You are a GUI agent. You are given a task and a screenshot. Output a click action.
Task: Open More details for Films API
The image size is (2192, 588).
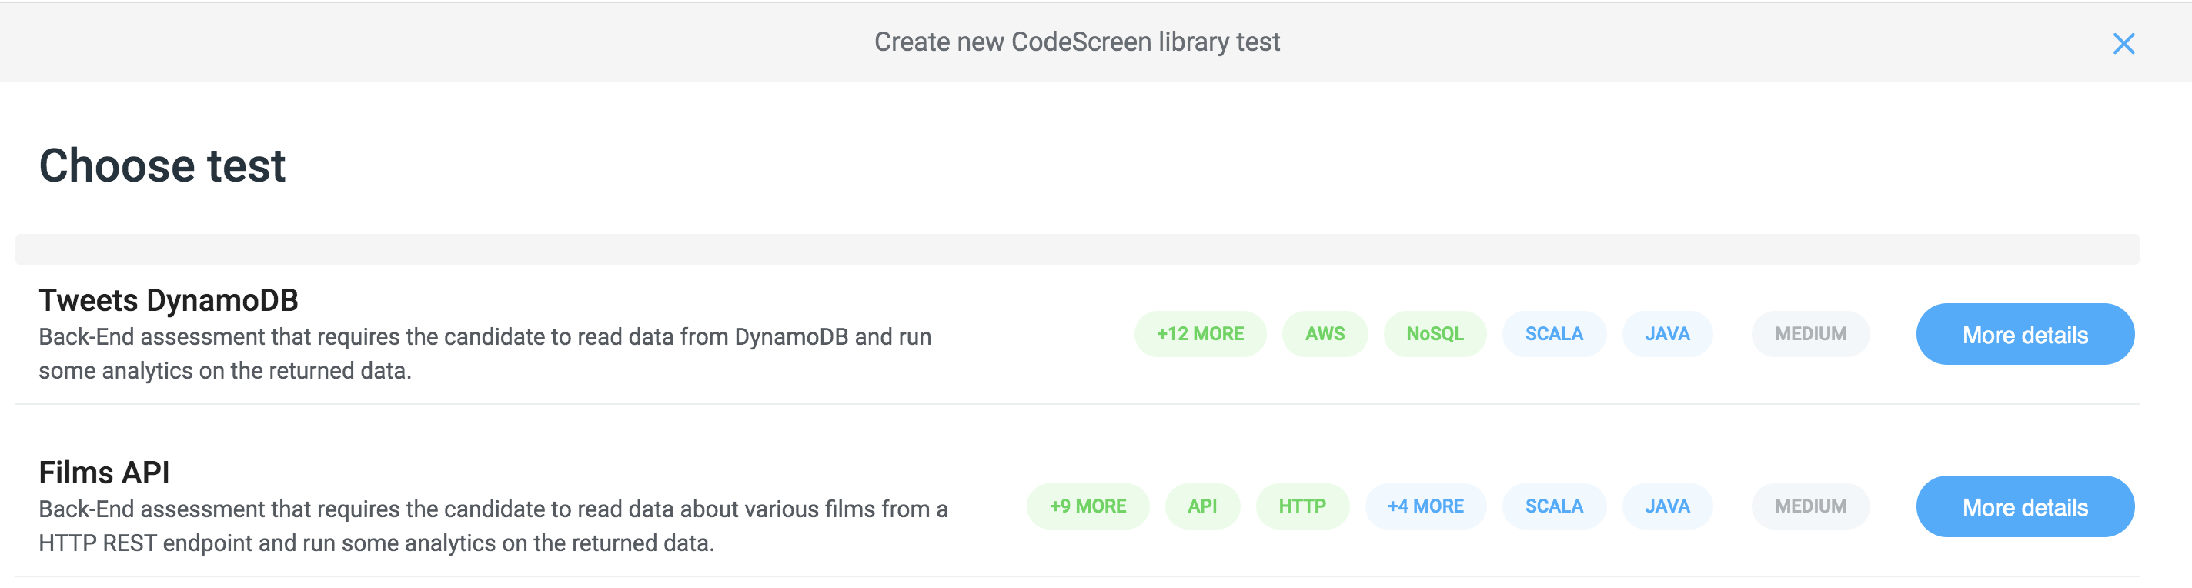(x=2024, y=507)
